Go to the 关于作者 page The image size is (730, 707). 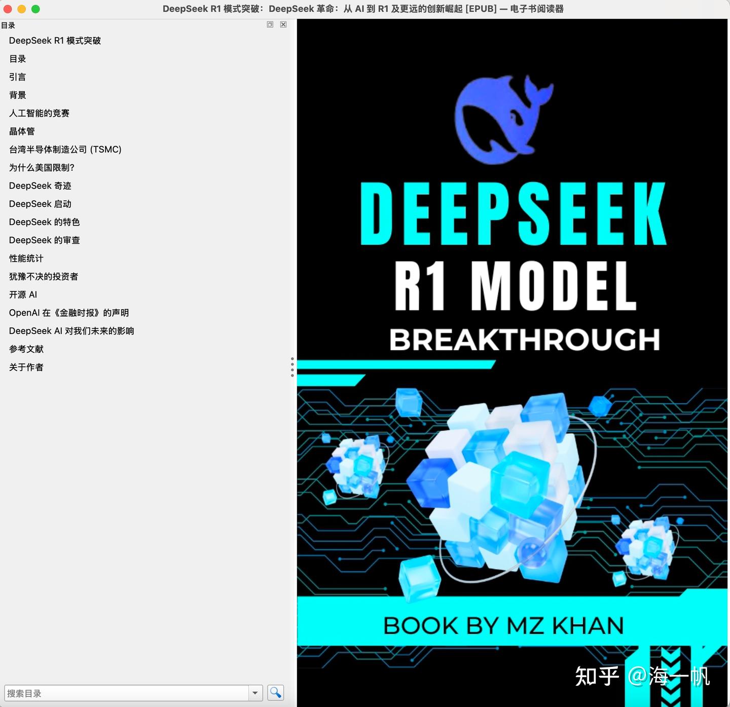tap(26, 367)
